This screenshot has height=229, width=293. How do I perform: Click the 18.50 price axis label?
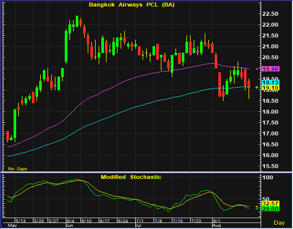(270, 101)
